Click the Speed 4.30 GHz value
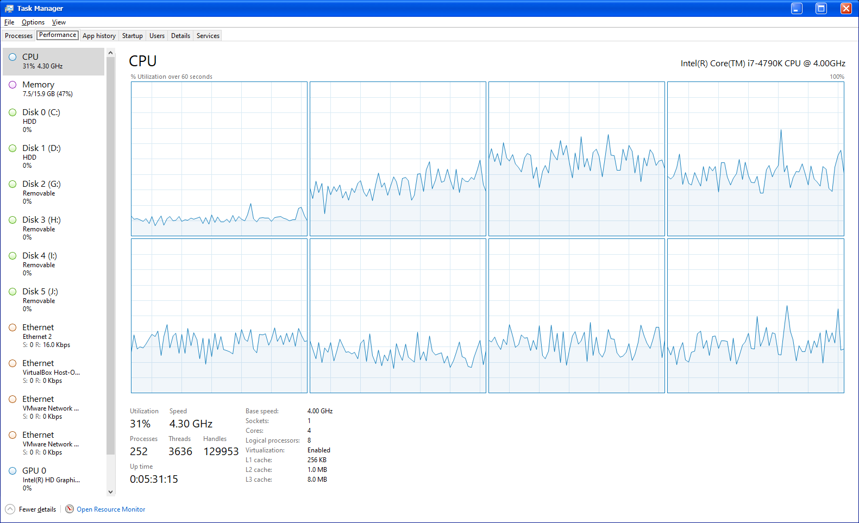The image size is (859, 523). [191, 424]
